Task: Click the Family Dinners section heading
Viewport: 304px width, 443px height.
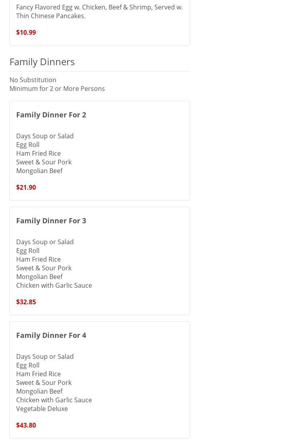Action: (42, 62)
